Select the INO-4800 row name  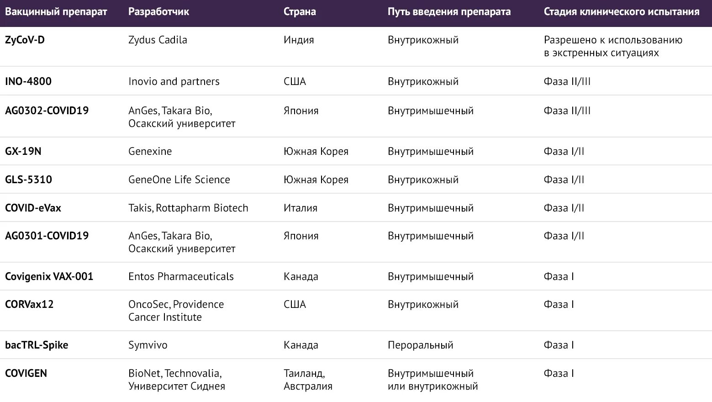pos(28,81)
